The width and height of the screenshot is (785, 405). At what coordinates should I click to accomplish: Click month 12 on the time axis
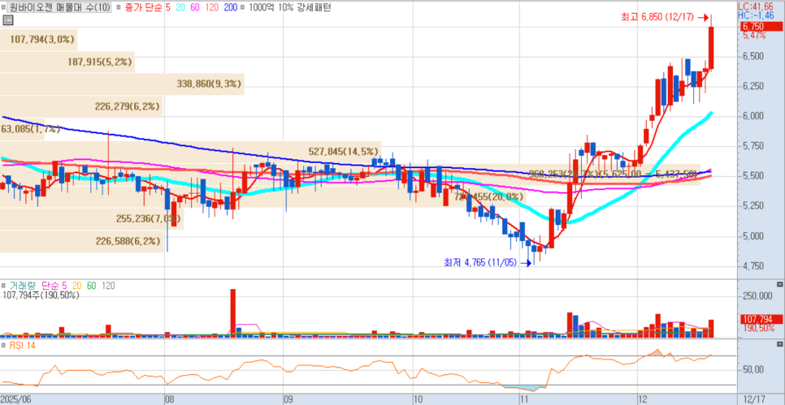644,399
